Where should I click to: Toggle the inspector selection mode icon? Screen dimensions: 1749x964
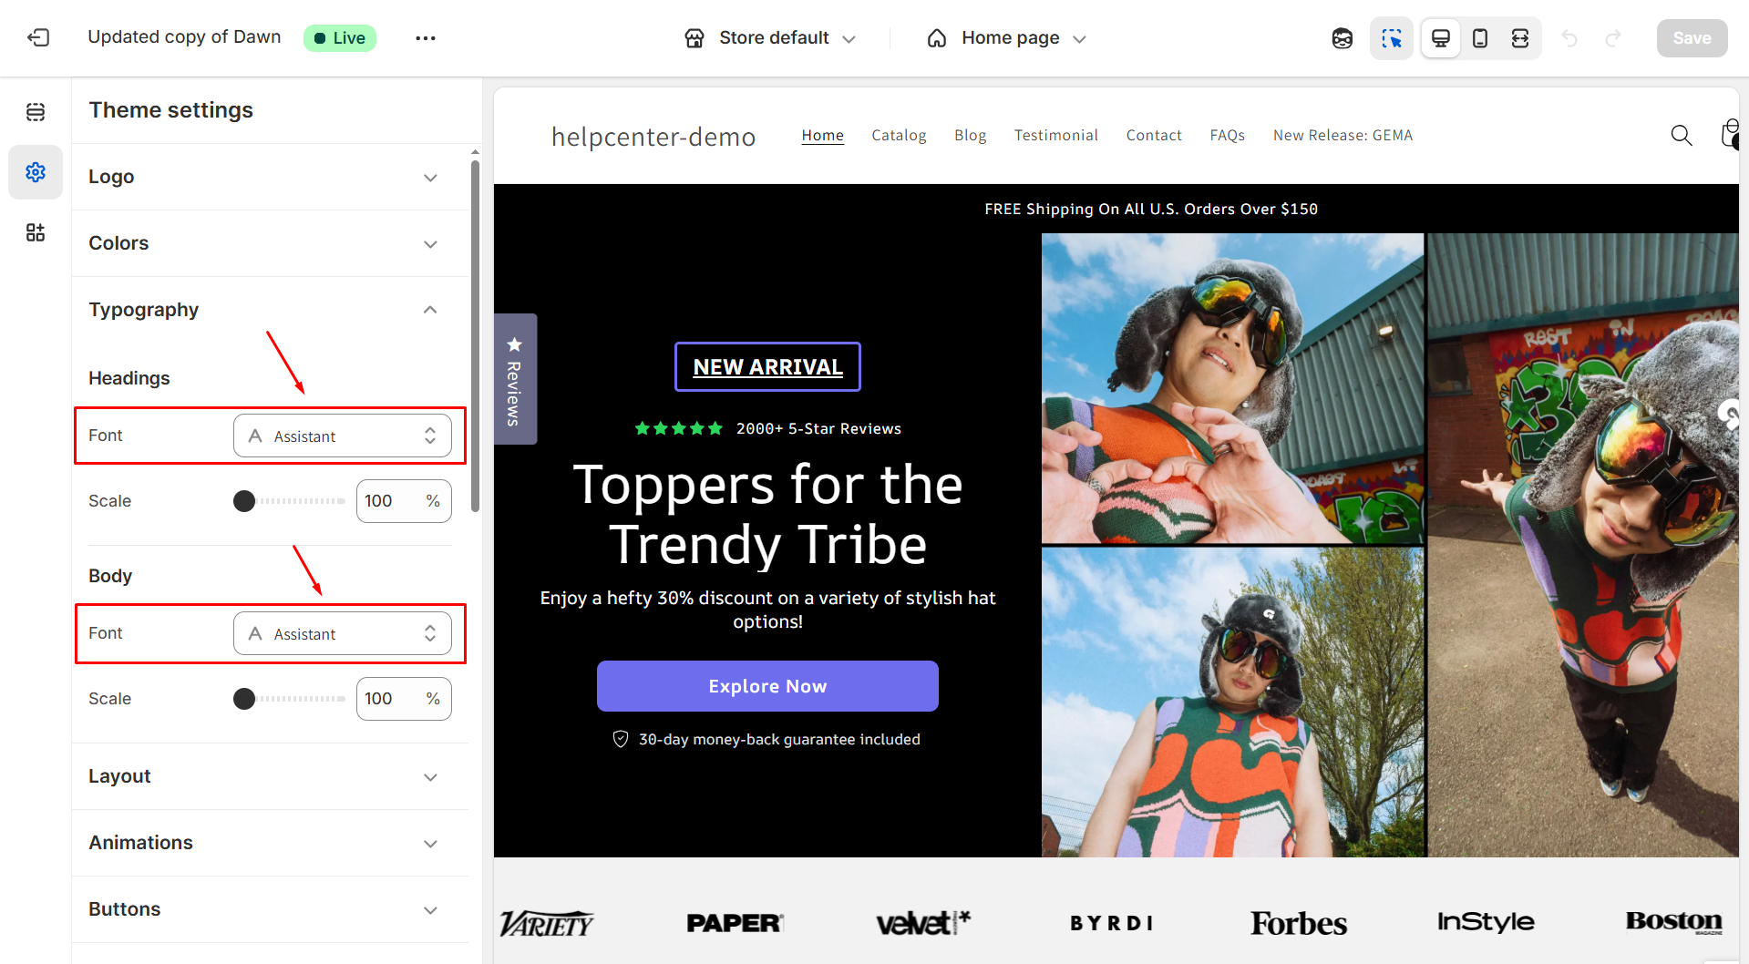[1391, 38]
